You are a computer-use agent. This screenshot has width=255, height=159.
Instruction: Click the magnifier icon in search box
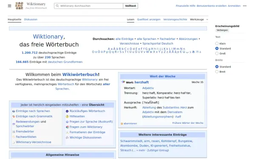pyautogui.click(x=57, y=6)
